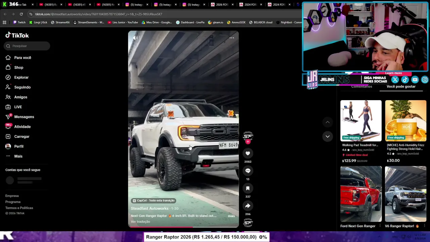Screen dimensions: 430x242
Task: Open Steadfast Autoworks avatar beside the video
Action: coord(248,135)
